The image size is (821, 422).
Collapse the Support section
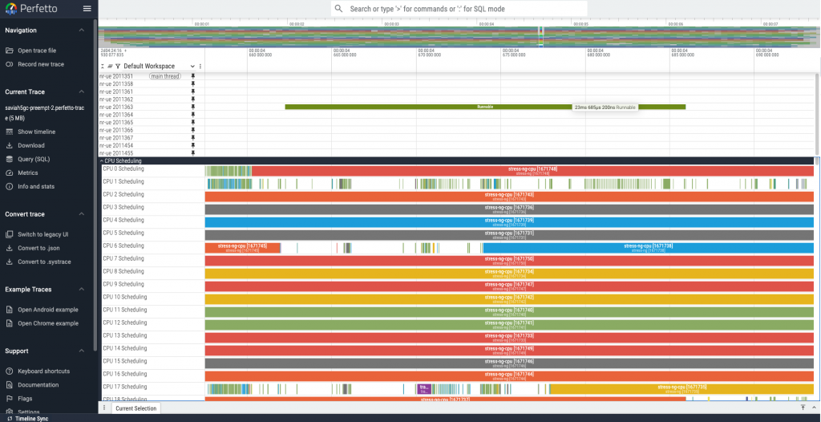click(x=81, y=351)
